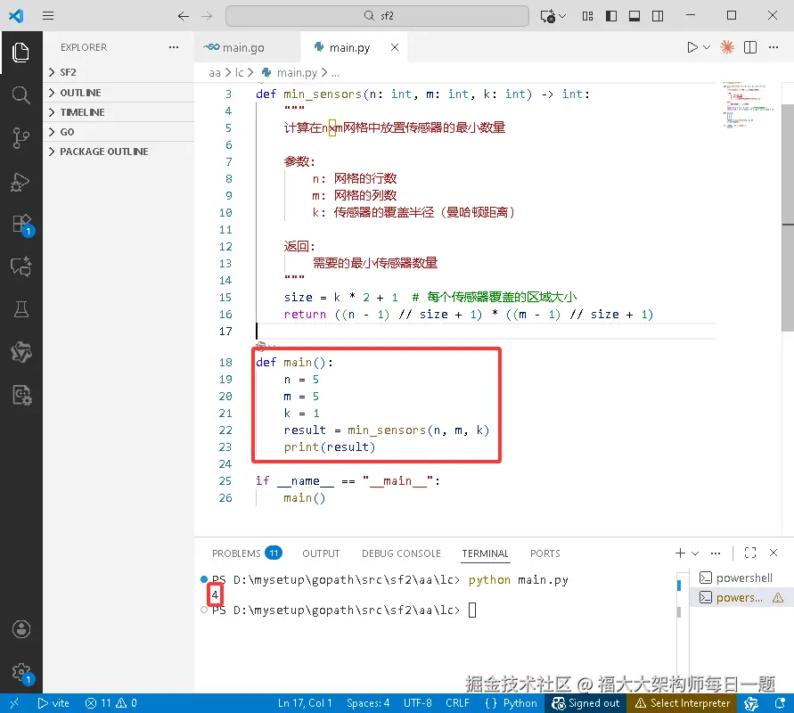Change indentation via Spaces: 4

(368, 703)
